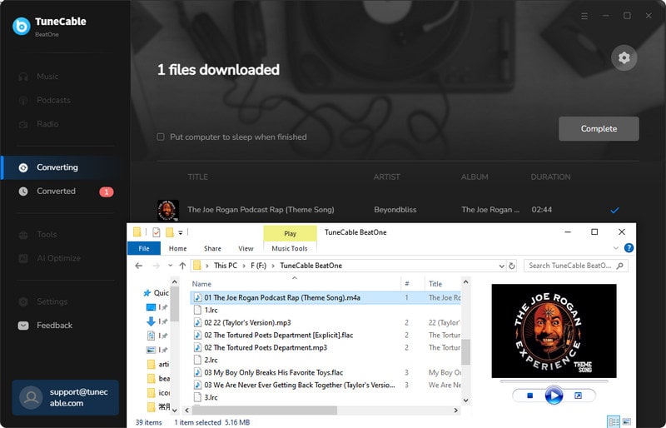Click the Feedback envelope icon

(23, 326)
